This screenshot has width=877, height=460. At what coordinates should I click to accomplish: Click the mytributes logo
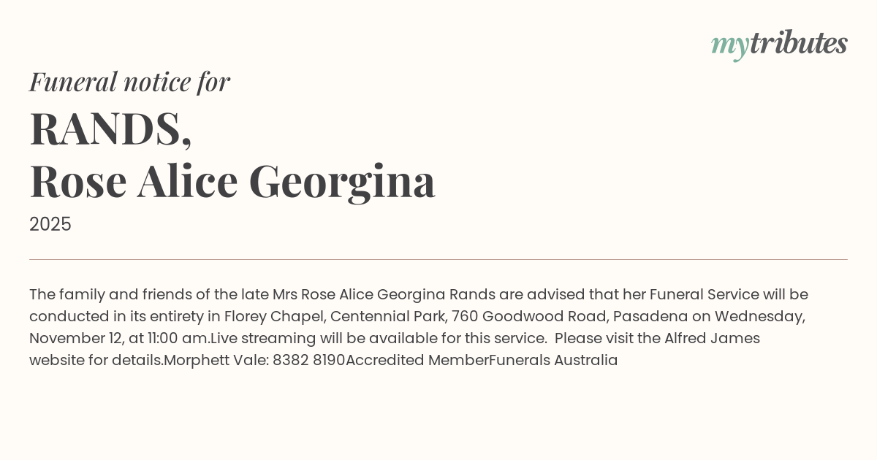pos(779,45)
